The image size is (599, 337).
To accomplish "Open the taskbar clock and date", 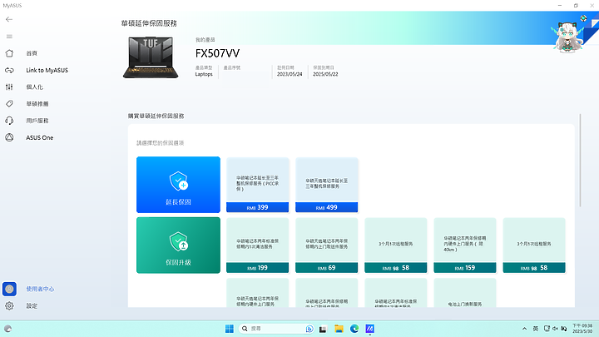I will click(582, 329).
